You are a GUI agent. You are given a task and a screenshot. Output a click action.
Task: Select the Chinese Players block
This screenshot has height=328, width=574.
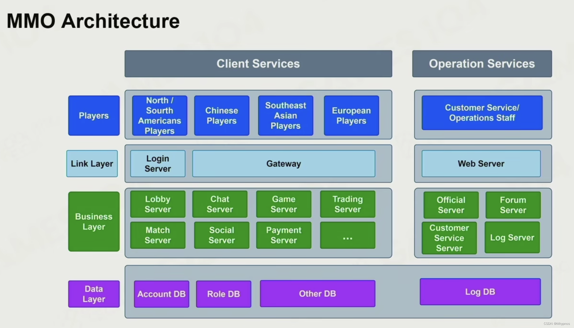221,115
